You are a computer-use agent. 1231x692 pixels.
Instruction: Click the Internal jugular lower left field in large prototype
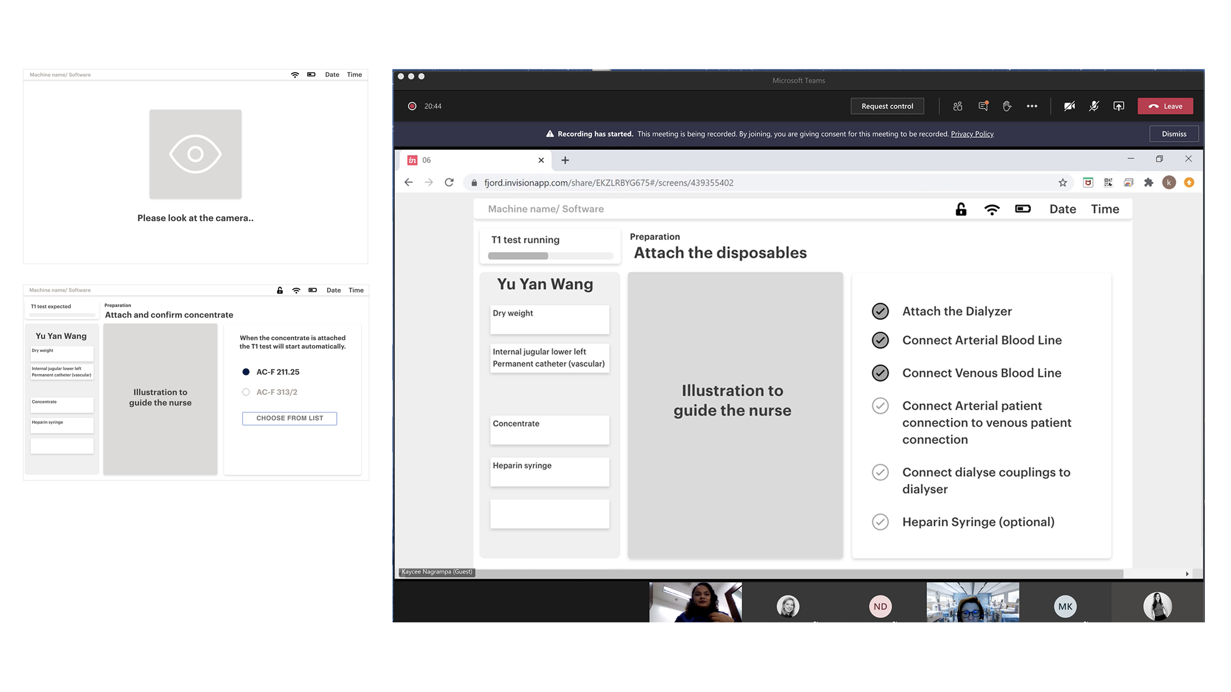(550, 358)
